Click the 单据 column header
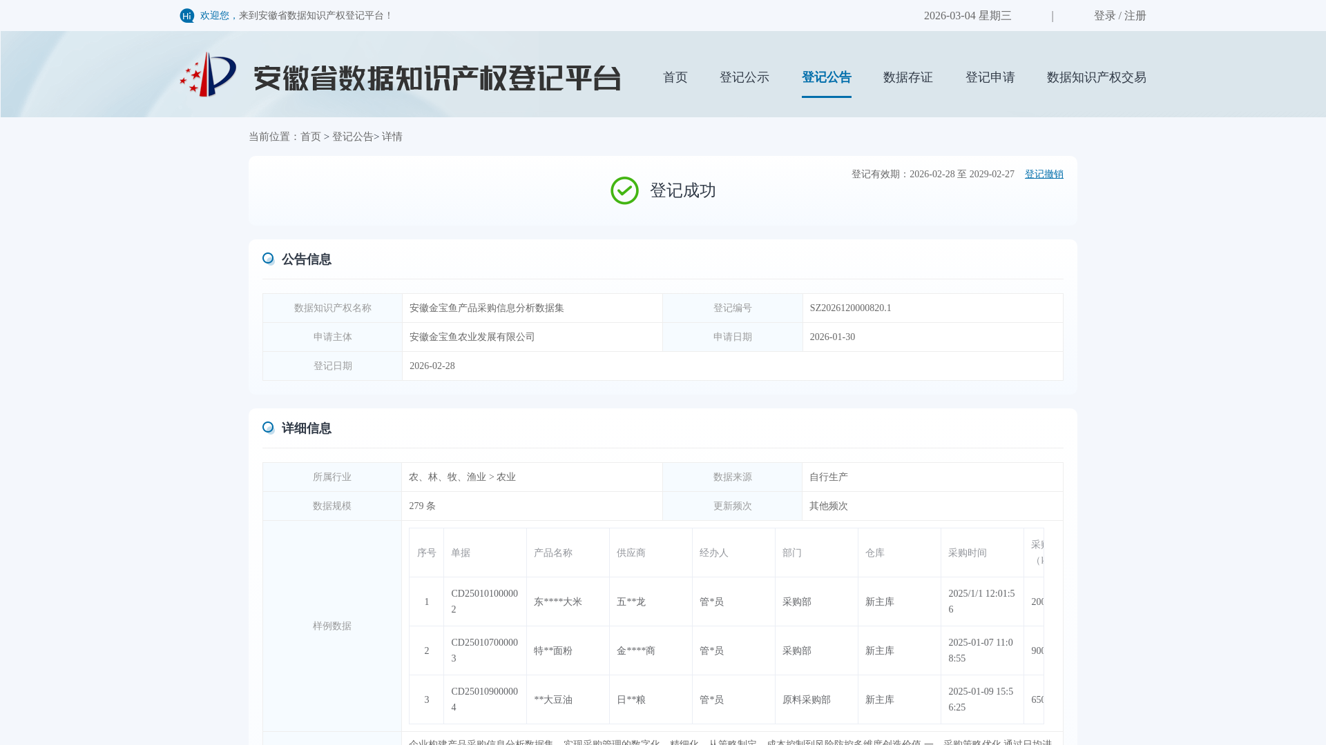The image size is (1326, 745). tap(461, 553)
